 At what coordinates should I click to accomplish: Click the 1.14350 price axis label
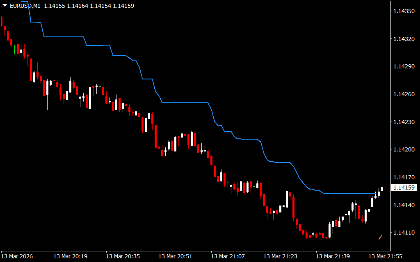pos(404,11)
